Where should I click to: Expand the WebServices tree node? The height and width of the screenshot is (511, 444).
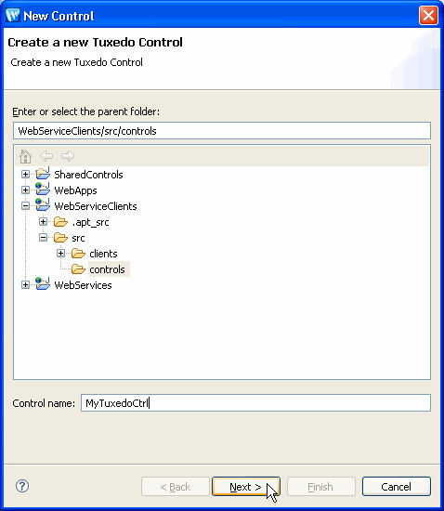(25, 285)
